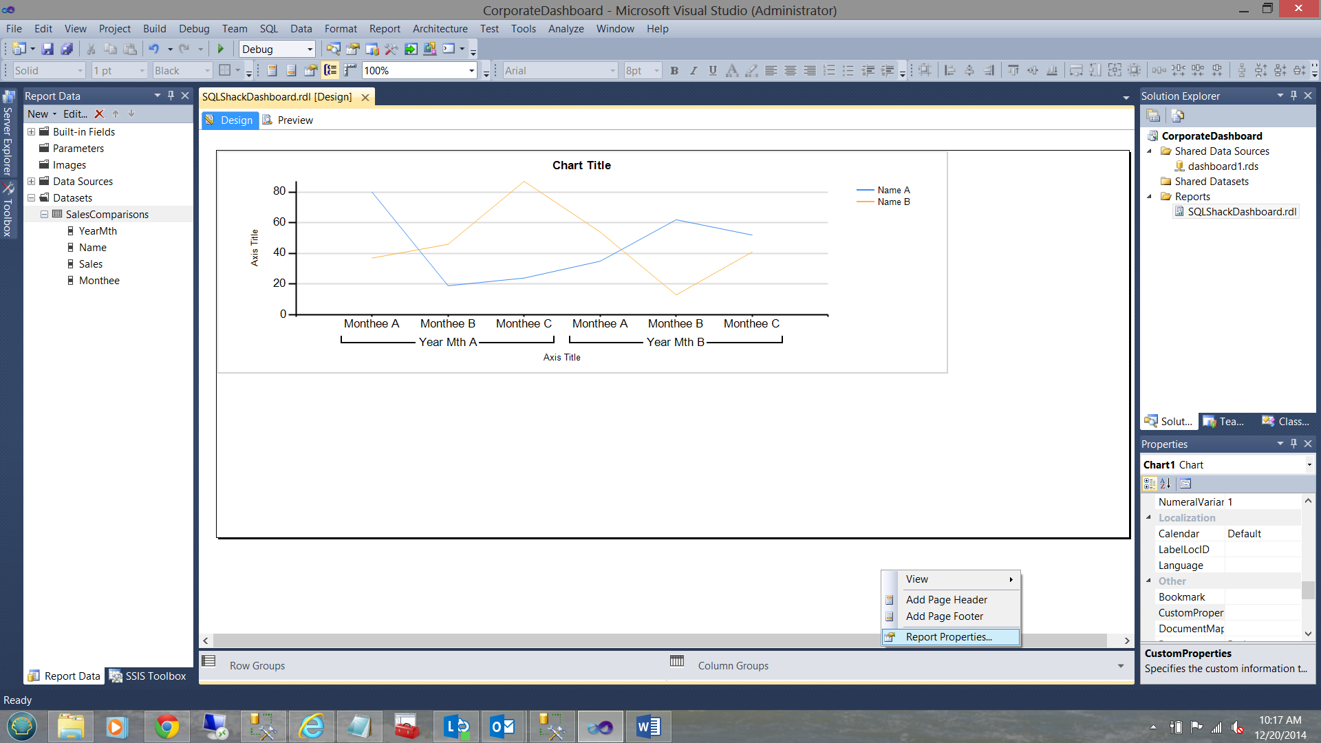Delete item with red X in Report Data
This screenshot has height=743, width=1321.
pos(99,114)
